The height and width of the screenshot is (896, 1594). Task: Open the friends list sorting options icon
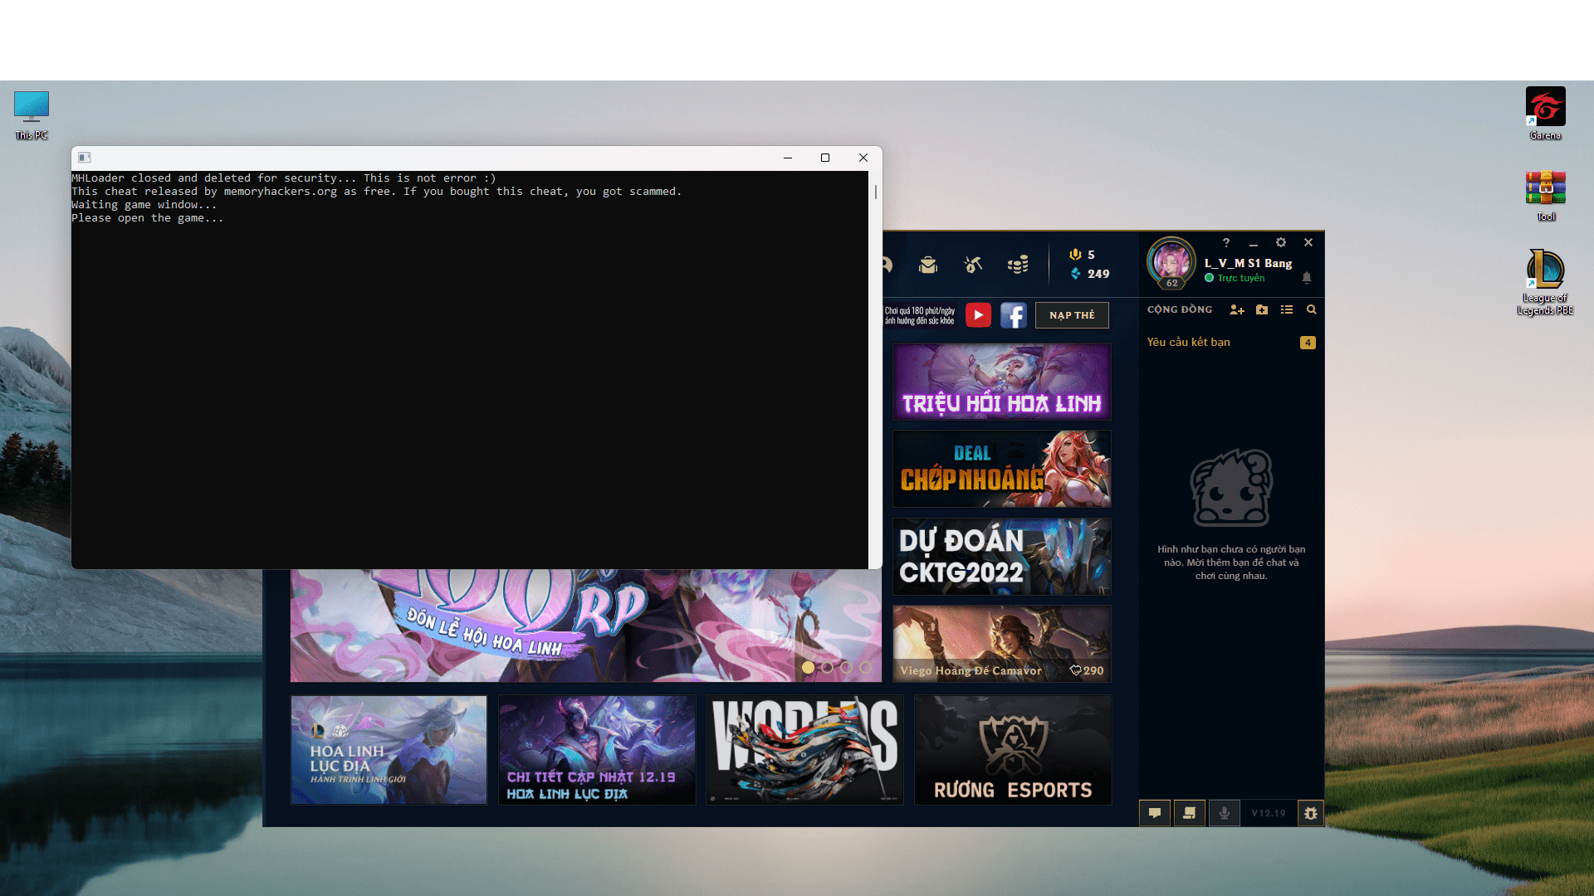(1287, 309)
